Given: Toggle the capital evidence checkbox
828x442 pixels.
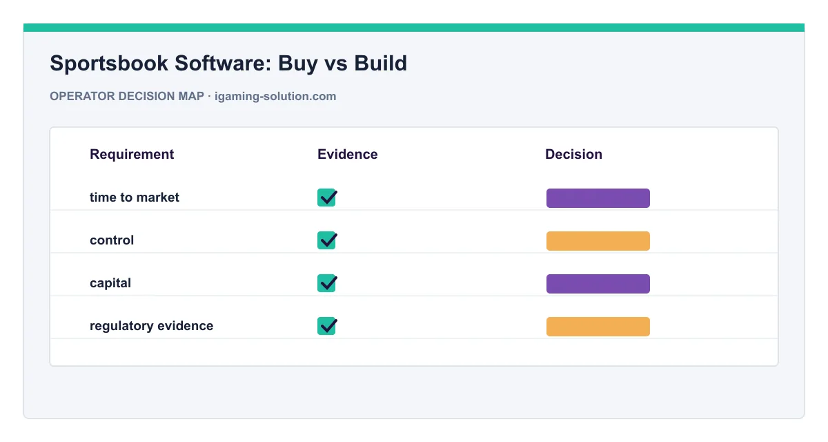Looking at the screenshot, I should pos(327,283).
